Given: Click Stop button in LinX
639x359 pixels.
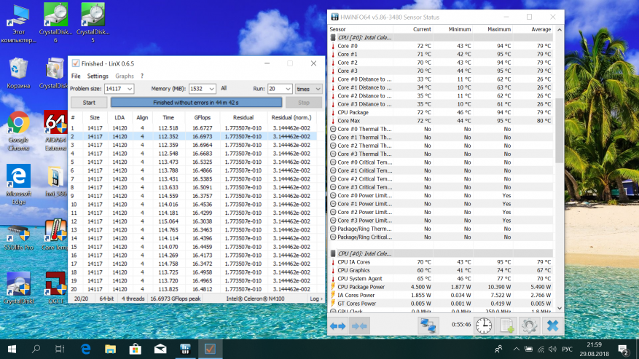Looking at the screenshot, I should [304, 102].
